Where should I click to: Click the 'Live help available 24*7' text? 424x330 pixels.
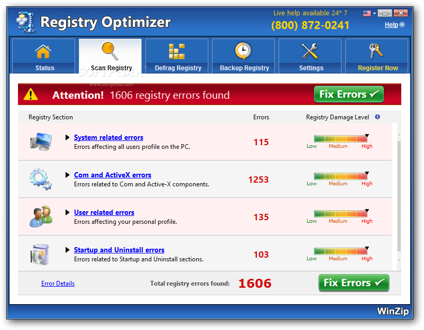(x=310, y=13)
